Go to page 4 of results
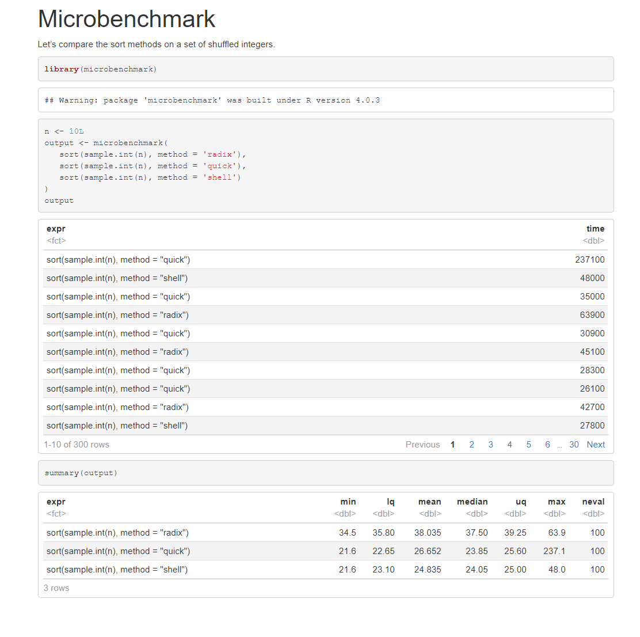 coord(509,445)
